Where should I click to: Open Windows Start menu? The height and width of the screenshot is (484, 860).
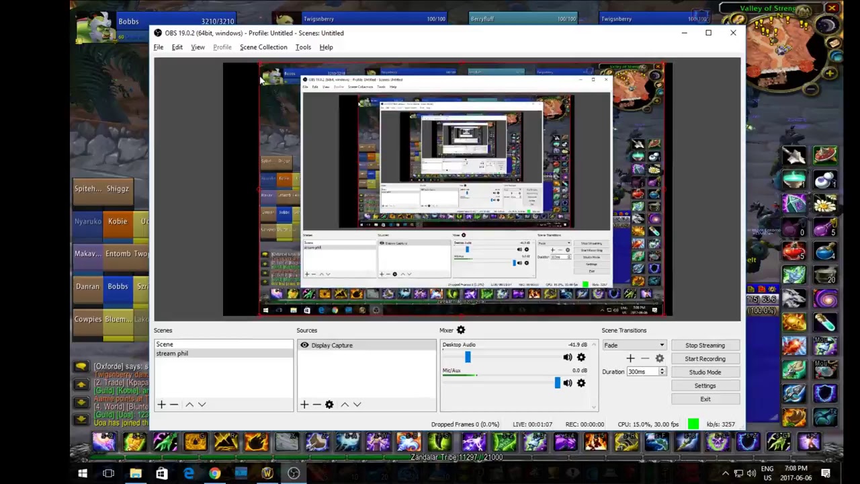pos(83,474)
